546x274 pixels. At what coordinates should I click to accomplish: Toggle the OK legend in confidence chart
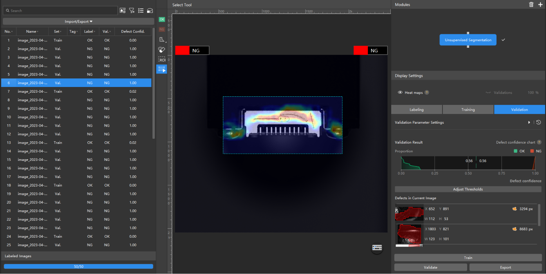pos(519,151)
